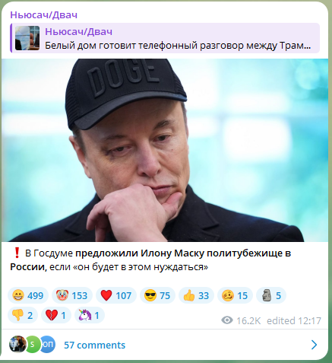Open the small thumbnail in the quoted reply
This screenshot has height=363, width=332.
(27, 38)
